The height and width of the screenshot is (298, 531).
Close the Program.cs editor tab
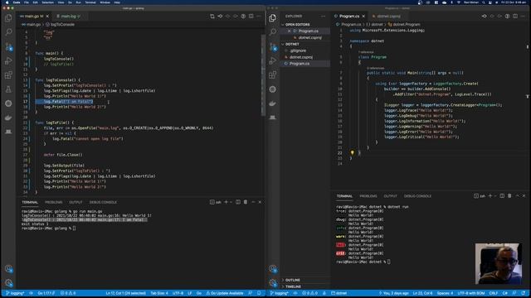[363, 16]
